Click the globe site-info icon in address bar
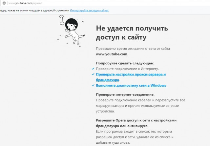 coord(4,3)
